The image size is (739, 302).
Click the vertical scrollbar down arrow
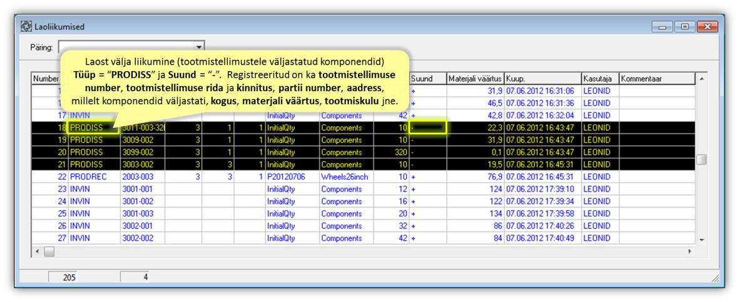[x=701, y=240]
